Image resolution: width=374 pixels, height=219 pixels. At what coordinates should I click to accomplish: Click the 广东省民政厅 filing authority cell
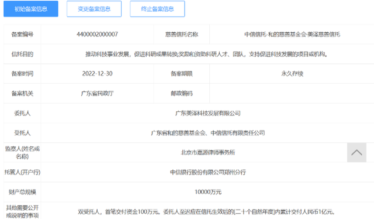click(97, 94)
